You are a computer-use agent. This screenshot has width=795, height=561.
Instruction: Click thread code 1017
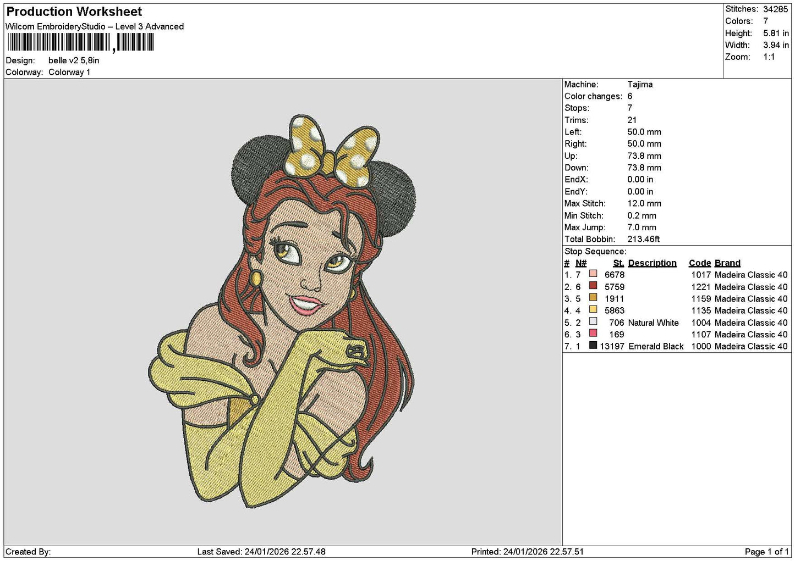coord(701,275)
